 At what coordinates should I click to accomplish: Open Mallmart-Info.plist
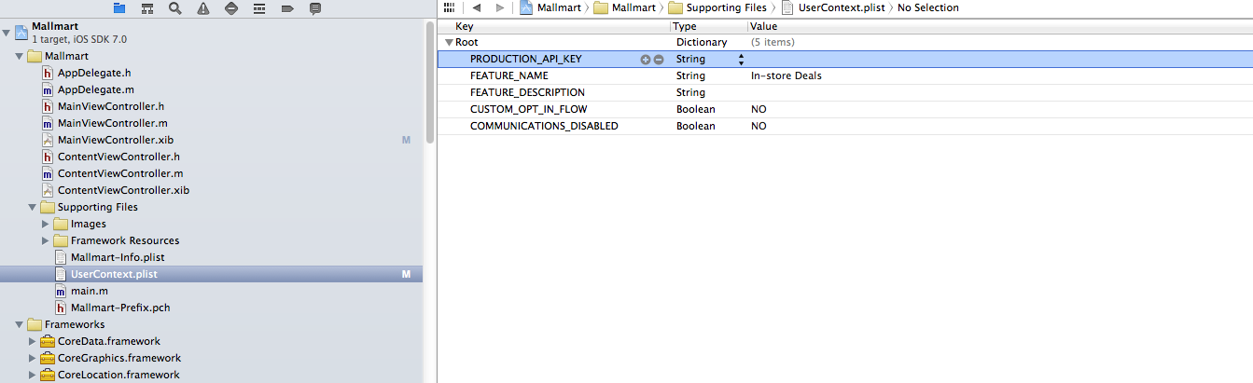point(118,257)
